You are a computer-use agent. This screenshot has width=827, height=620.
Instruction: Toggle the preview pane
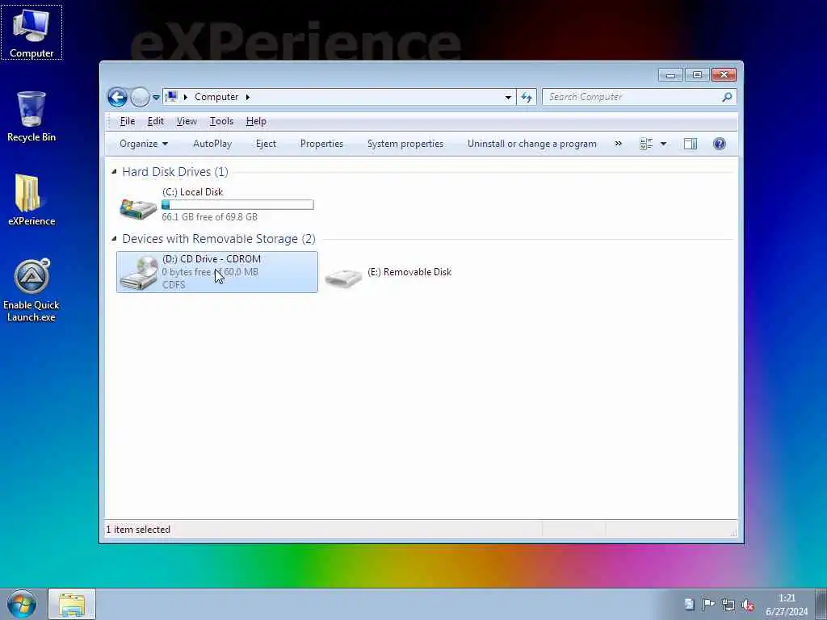pos(690,144)
